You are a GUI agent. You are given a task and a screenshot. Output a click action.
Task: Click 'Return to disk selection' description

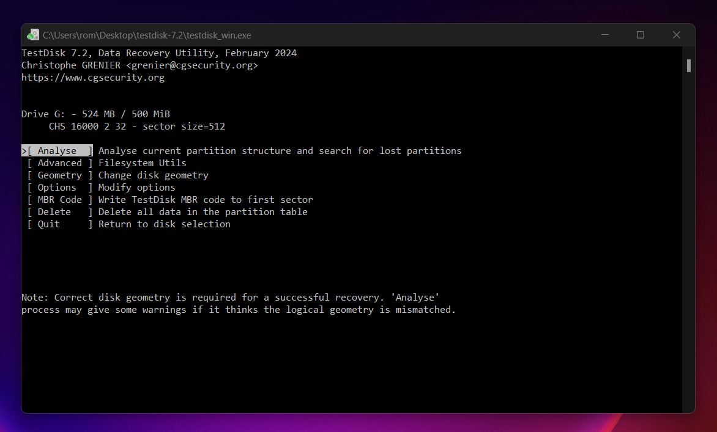tap(164, 224)
